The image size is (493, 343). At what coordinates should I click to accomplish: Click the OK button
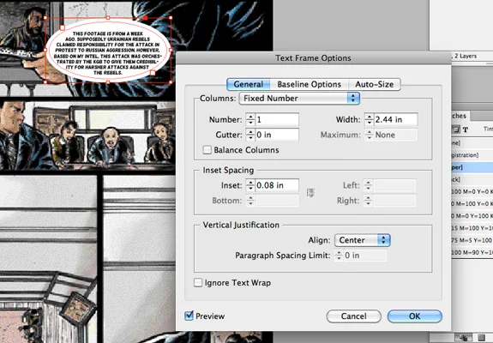(414, 316)
